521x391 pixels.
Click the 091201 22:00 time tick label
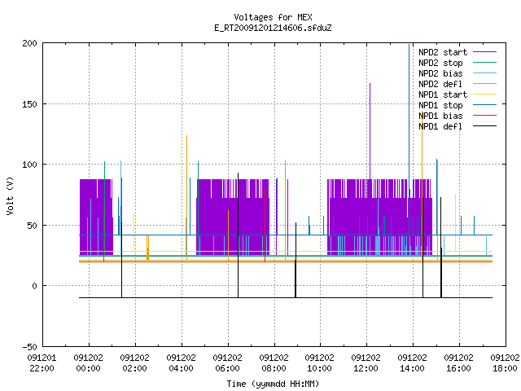42,363
